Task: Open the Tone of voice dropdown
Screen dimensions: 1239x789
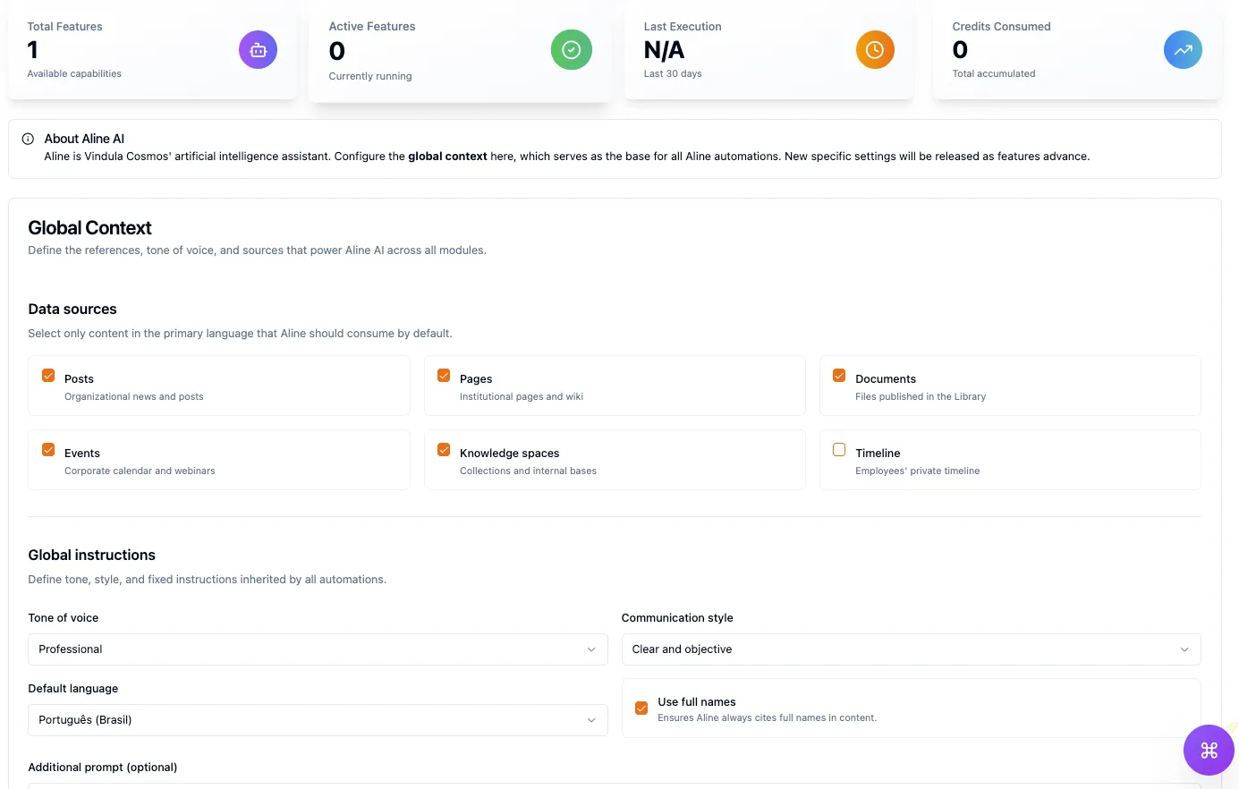Action: (x=318, y=649)
